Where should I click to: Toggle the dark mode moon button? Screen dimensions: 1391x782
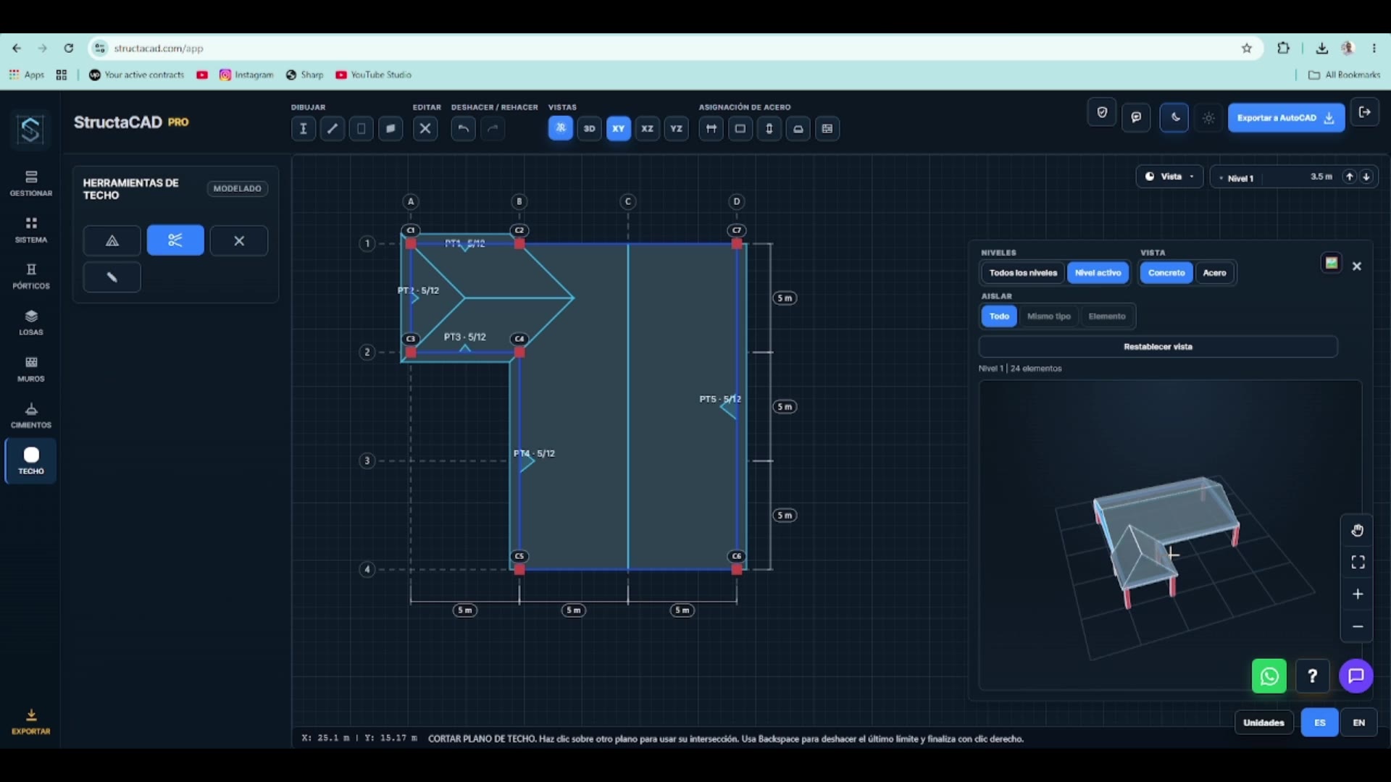pos(1174,117)
